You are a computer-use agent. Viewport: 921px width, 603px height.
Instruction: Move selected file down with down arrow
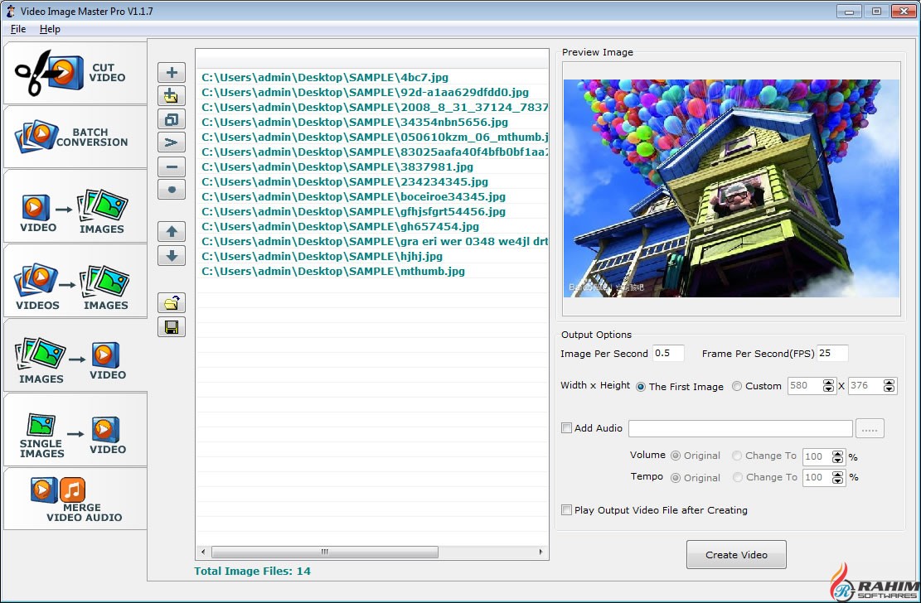[172, 255]
